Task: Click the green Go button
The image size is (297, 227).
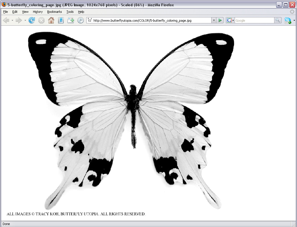Action: [220, 20]
